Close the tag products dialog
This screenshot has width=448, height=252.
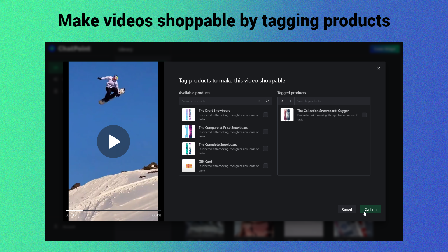[379, 68]
